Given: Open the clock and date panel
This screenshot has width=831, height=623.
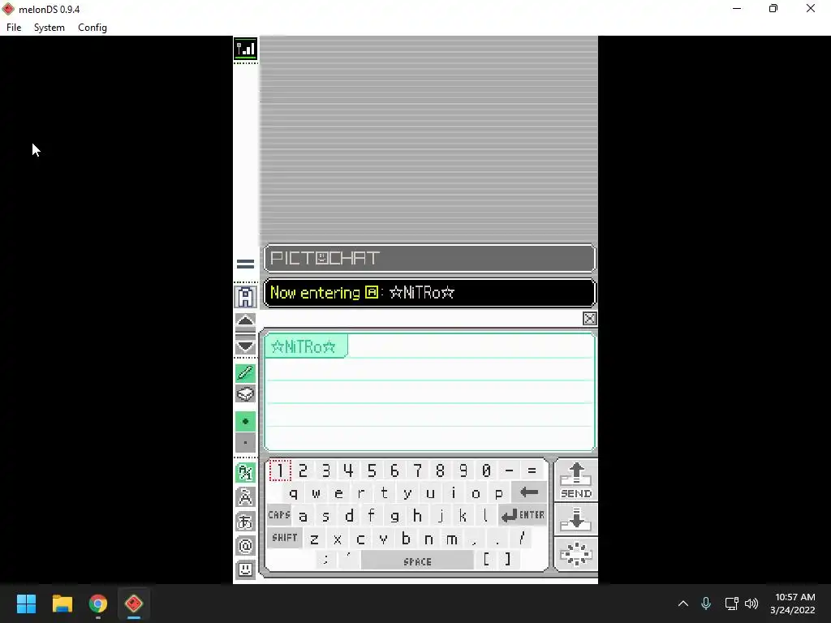Looking at the screenshot, I should pyautogui.click(x=792, y=604).
